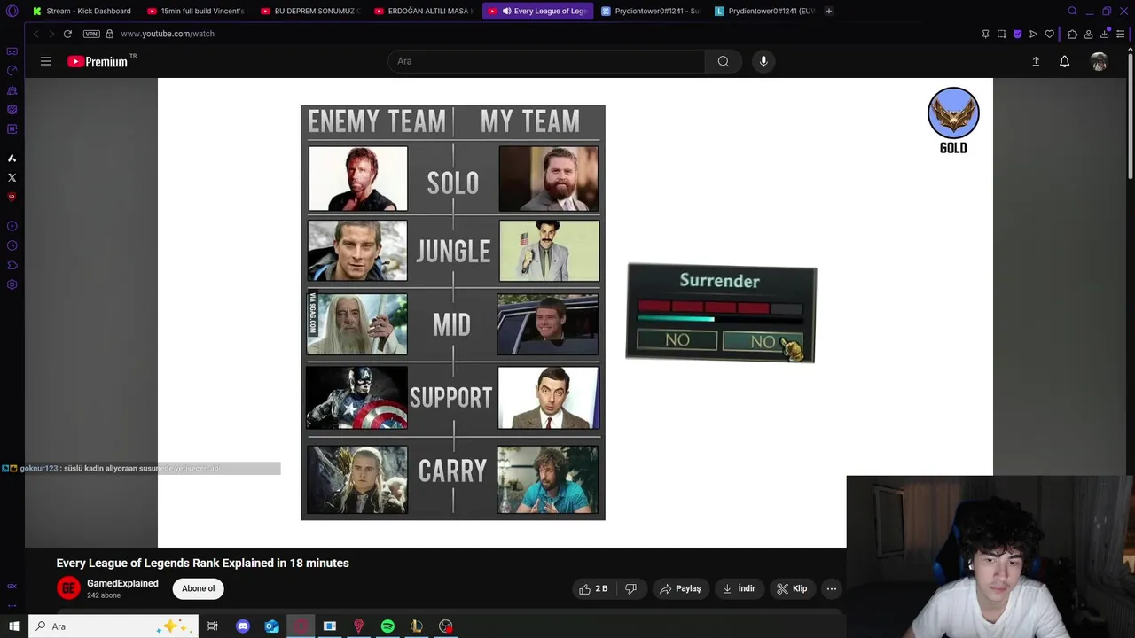Search tabs with magnifier in title bar
This screenshot has height=638, width=1135.
coord(1072,11)
